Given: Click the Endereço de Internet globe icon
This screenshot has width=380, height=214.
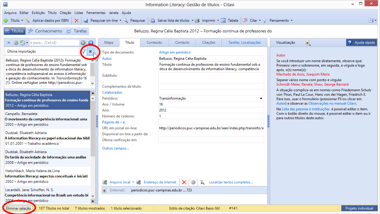Looking at the screenshot, I should pos(139,182).
